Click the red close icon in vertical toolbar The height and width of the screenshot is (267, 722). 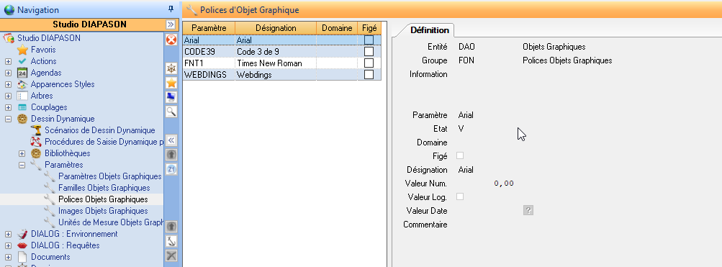171,40
